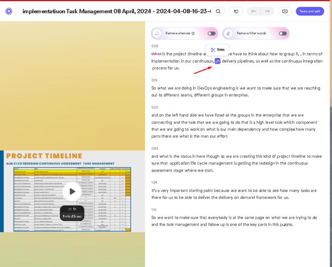This screenshot has height=267, width=332.
Task: Click the Loom sunburst logo
Action: pyautogui.click(x=9, y=11)
